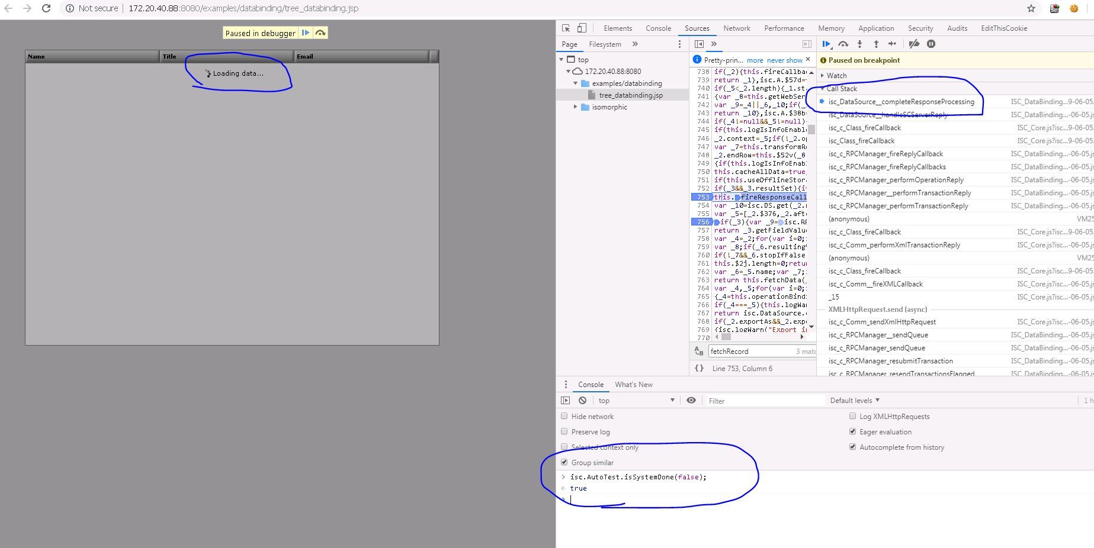Toggle the device toolbar icon

coord(582,28)
